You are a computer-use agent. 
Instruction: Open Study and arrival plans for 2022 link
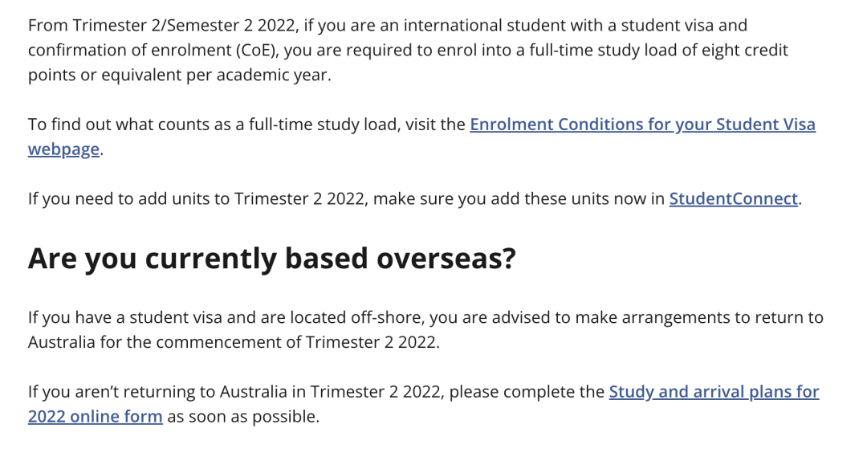click(714, 391)
